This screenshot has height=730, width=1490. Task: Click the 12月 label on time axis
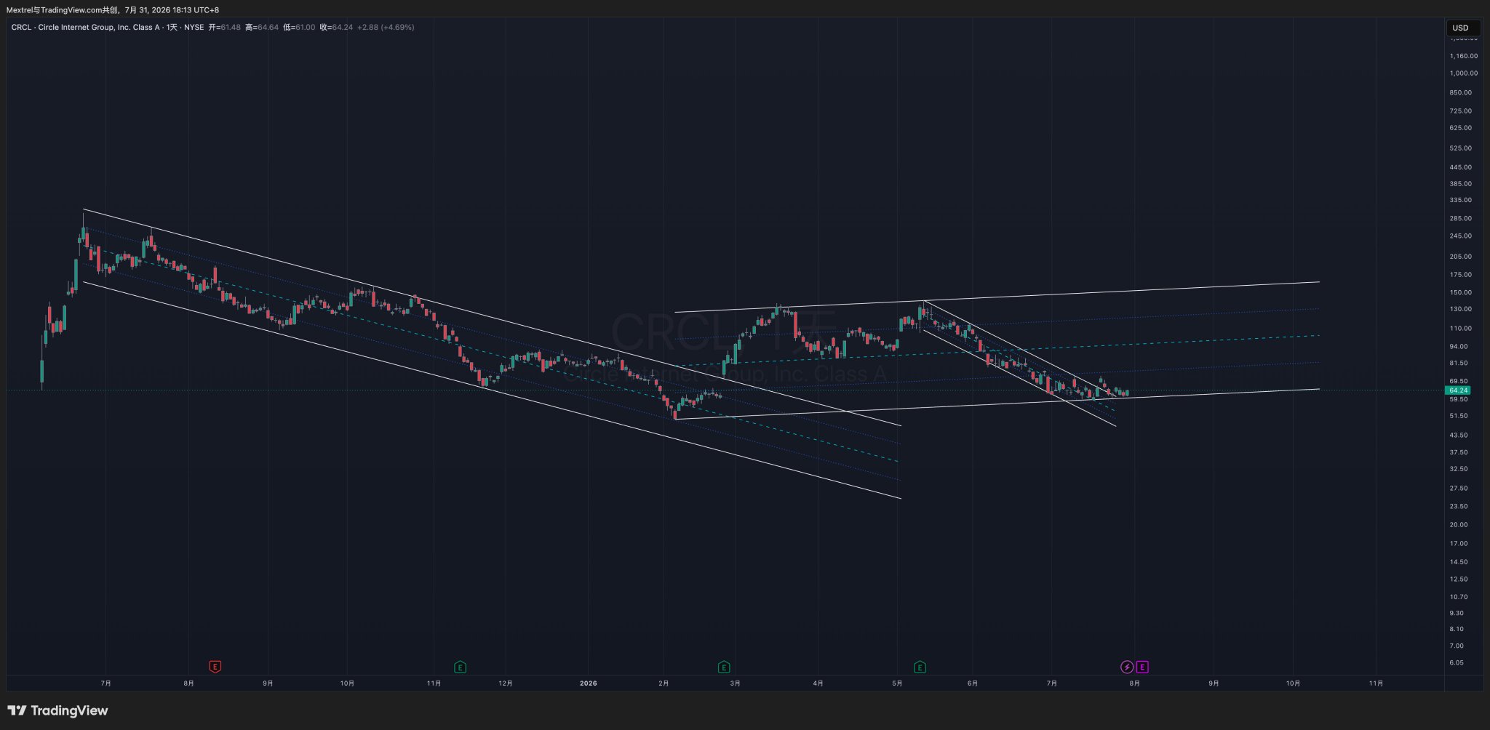(506, 683)
